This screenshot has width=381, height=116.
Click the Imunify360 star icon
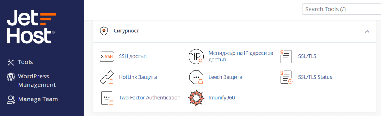196,98
